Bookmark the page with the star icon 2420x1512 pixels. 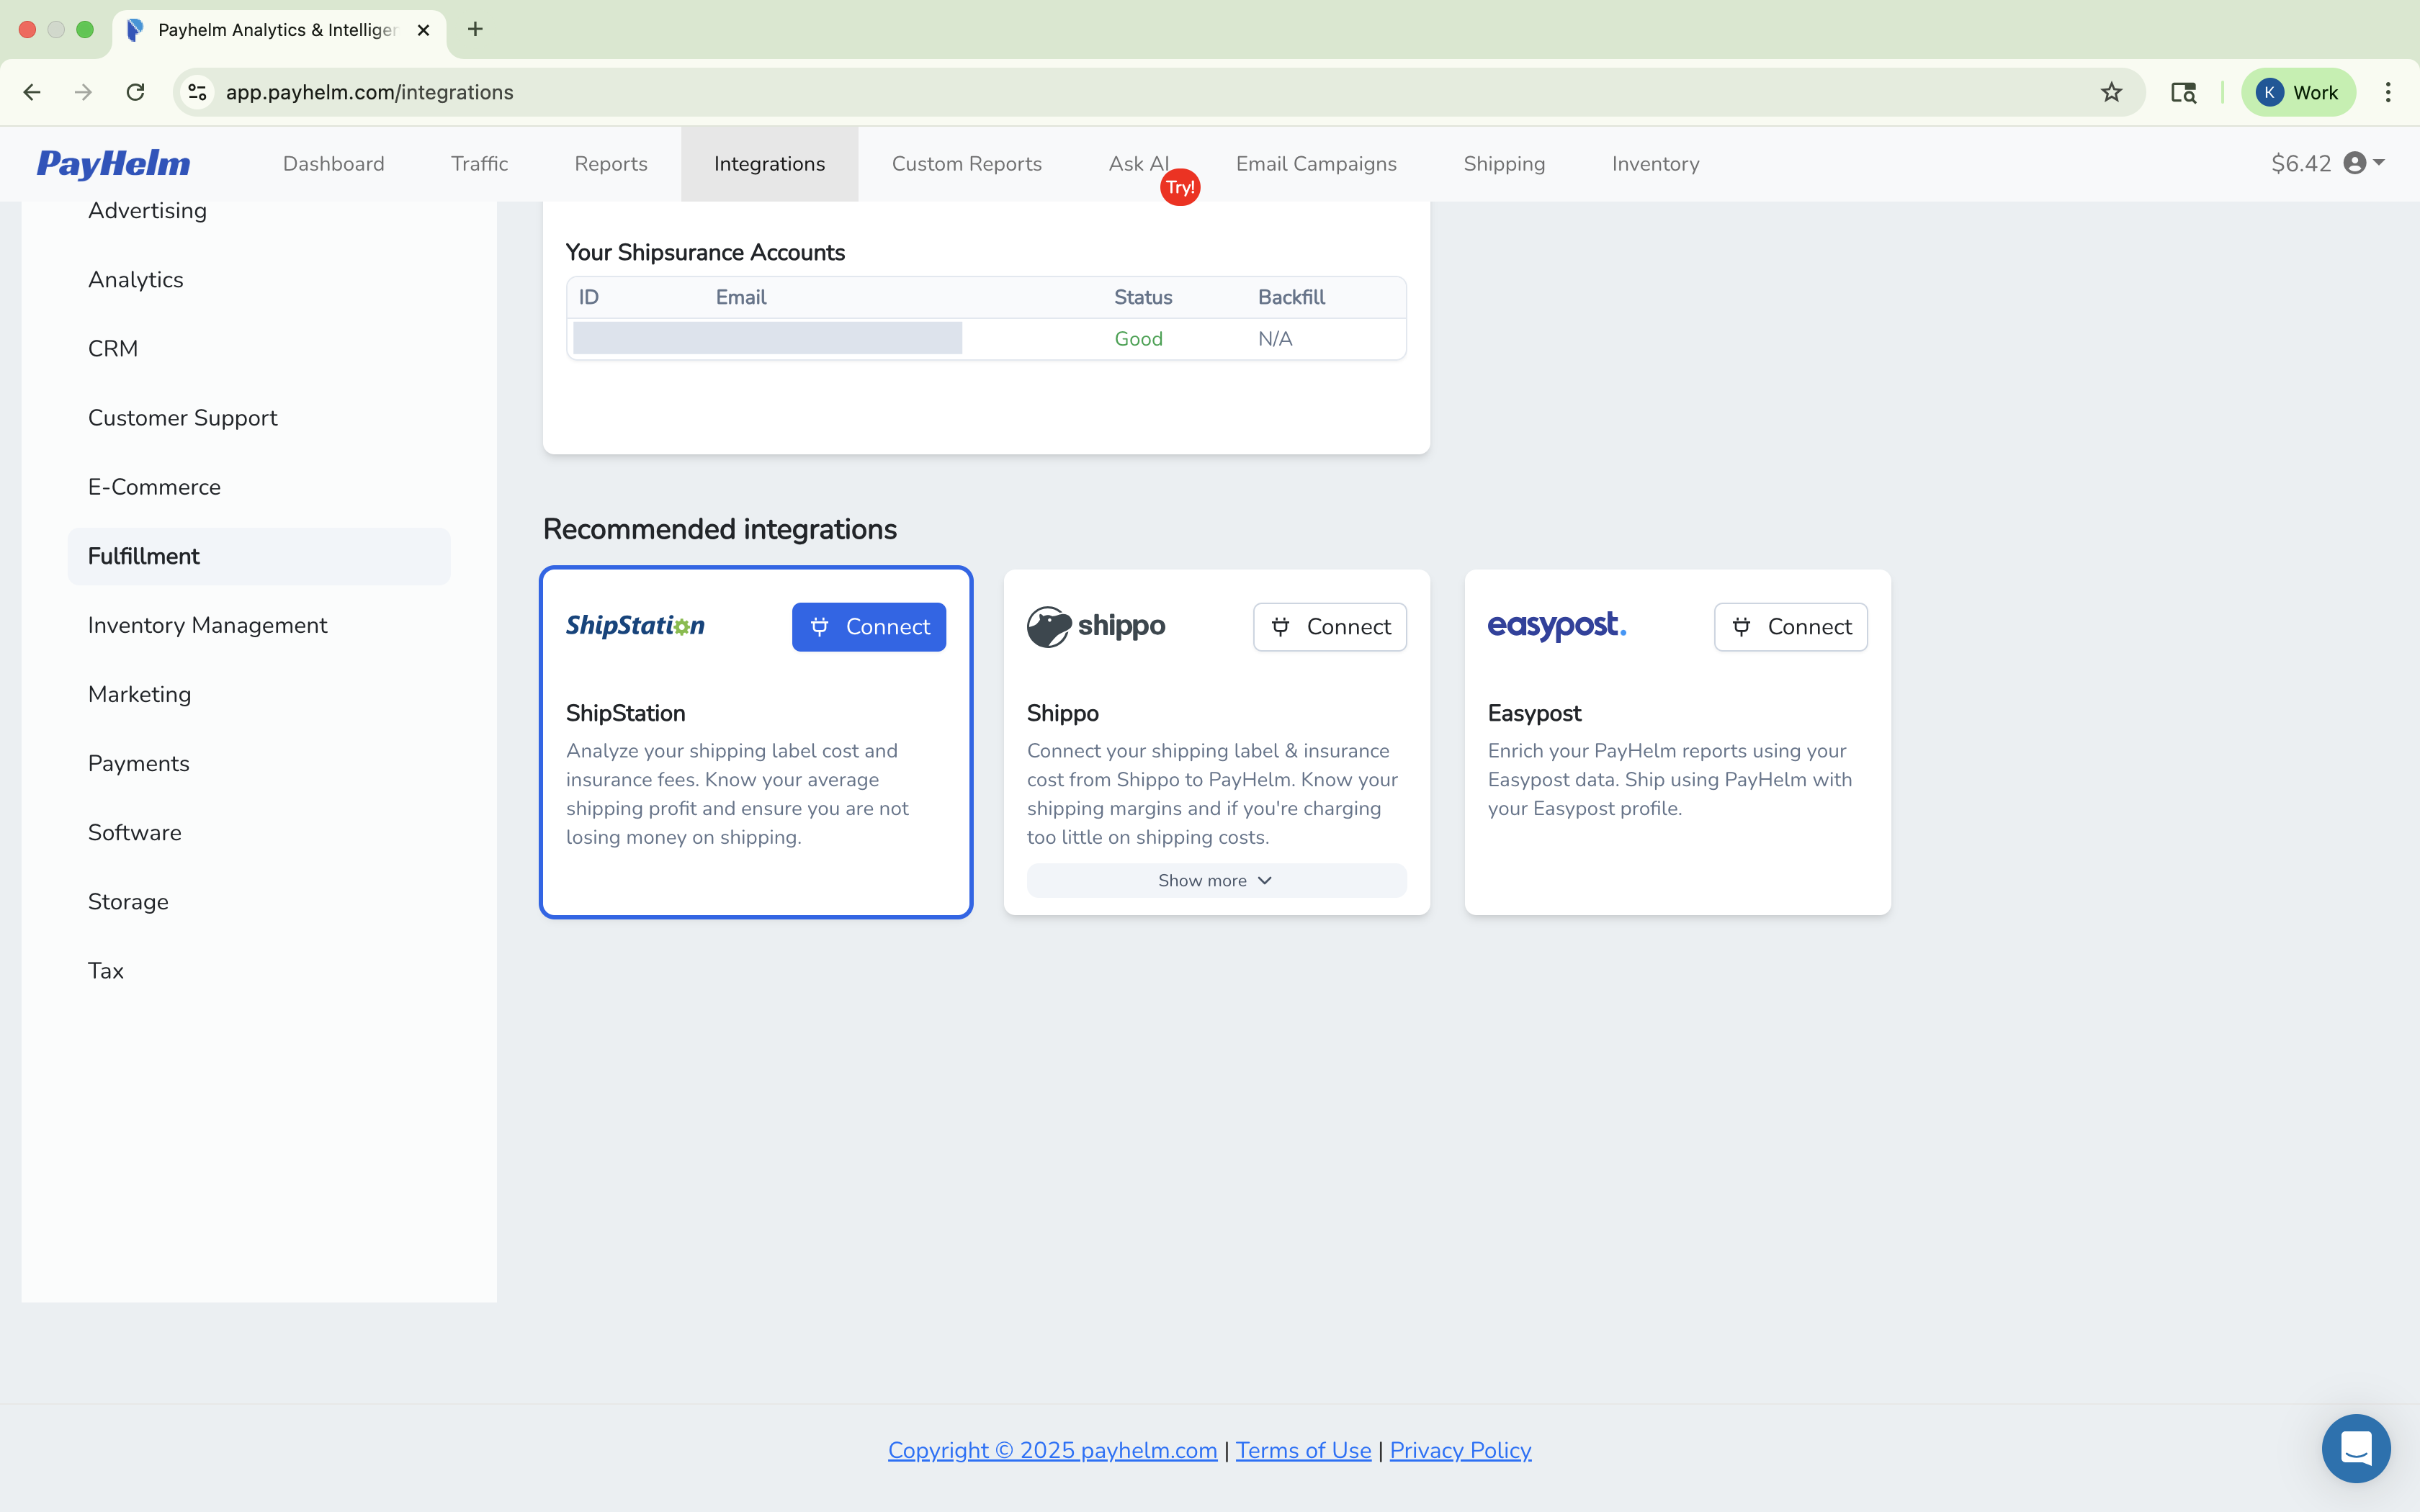pyautogui.click(x=2111, y=92)
